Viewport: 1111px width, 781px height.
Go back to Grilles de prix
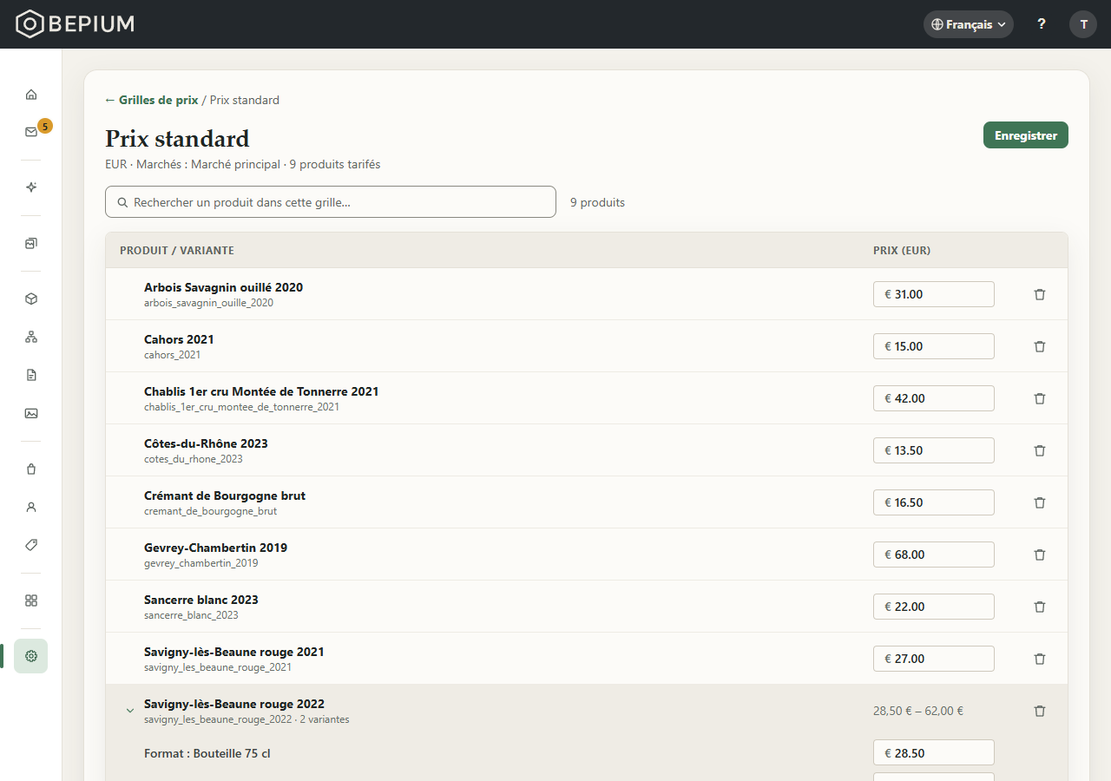152,100
